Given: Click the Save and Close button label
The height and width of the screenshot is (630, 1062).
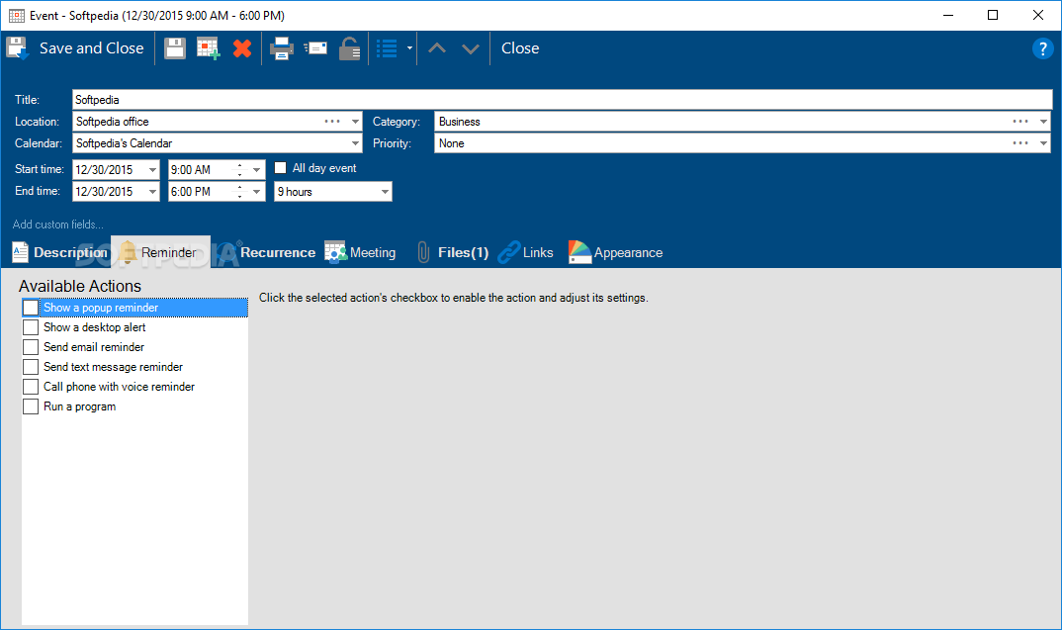Looking at the screenshot, I should tap(91, 48).
